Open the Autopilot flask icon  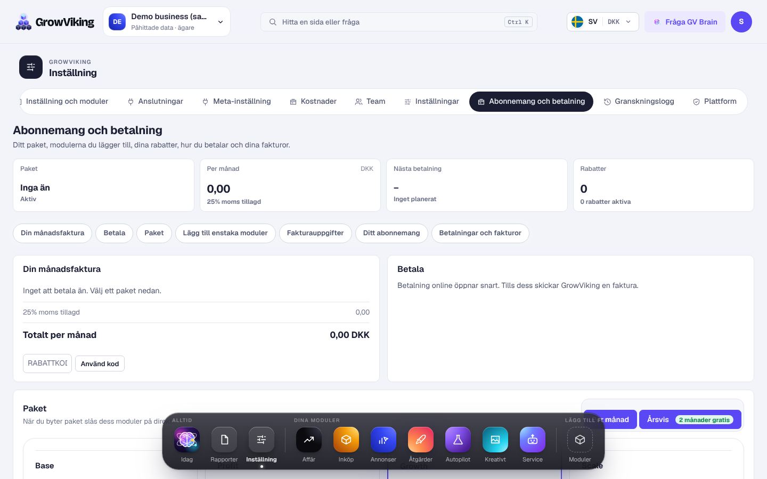(x=458, y=440)
